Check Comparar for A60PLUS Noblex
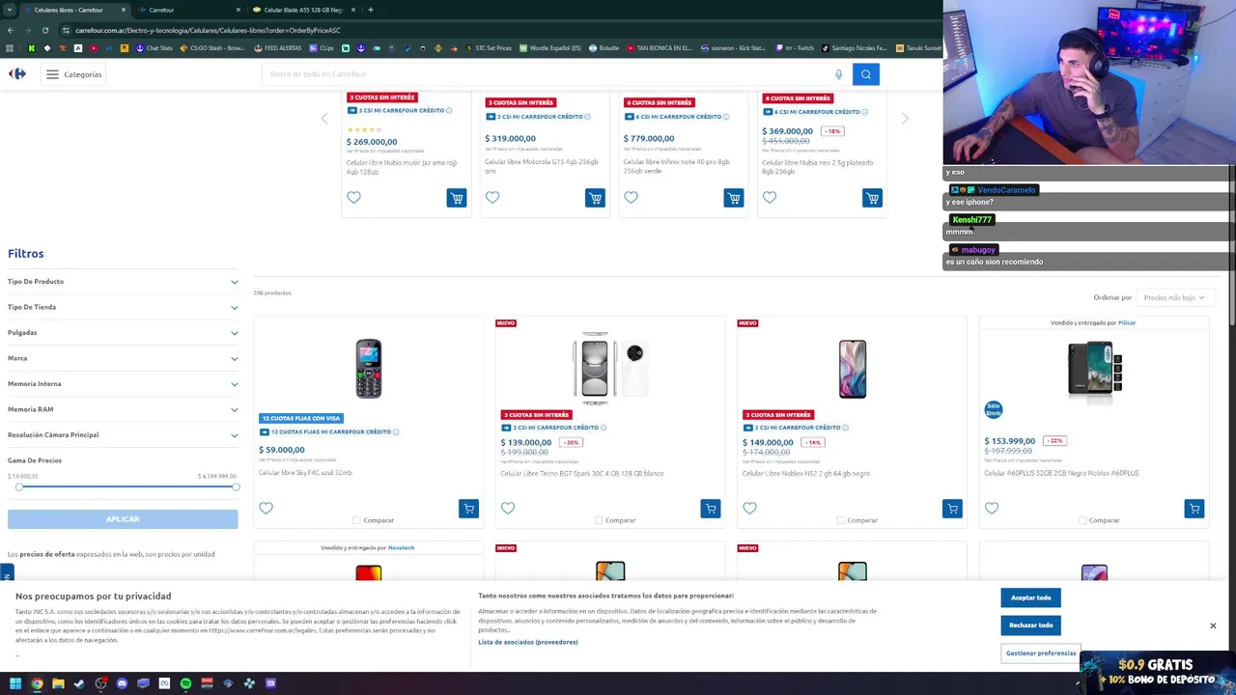 1082,520
